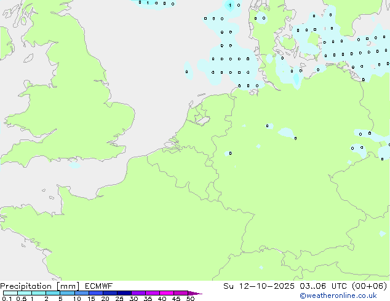The height and width of the screenshot is (301, 390).
Task: Click the "0.5" legend scale label
Action: (22, 299)
